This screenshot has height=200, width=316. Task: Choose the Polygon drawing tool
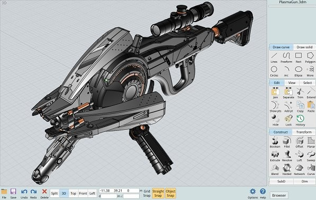[x=310, y=58]
